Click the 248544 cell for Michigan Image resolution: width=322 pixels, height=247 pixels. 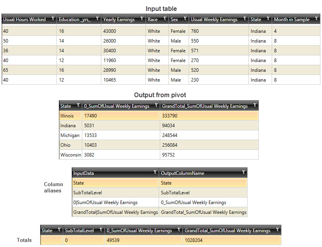(209, 135)
